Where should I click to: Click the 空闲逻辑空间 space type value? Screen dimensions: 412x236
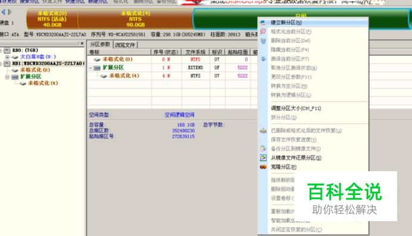pos(180,115)
